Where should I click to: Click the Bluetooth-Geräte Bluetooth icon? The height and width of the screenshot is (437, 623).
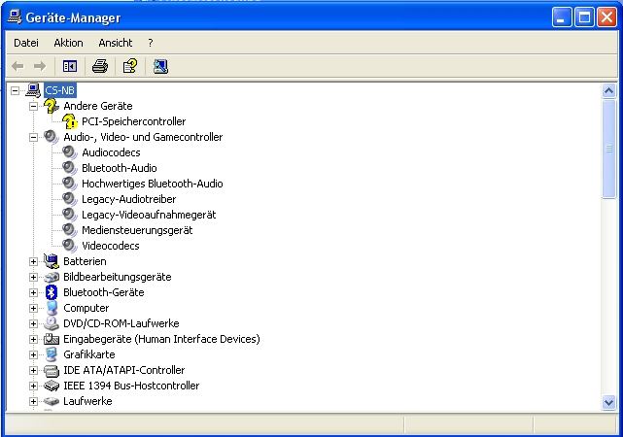(x=52, y=292)
